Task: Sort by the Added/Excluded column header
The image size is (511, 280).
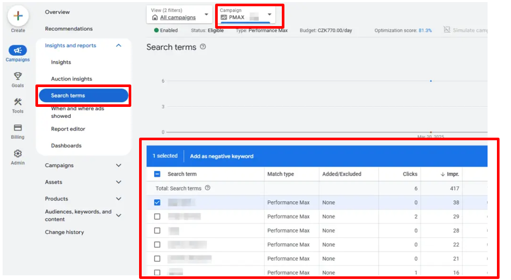Action: tap(342, 174)
